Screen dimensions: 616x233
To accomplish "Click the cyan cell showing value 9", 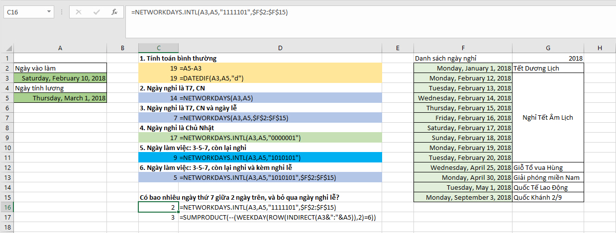I will tap(158, 157).
